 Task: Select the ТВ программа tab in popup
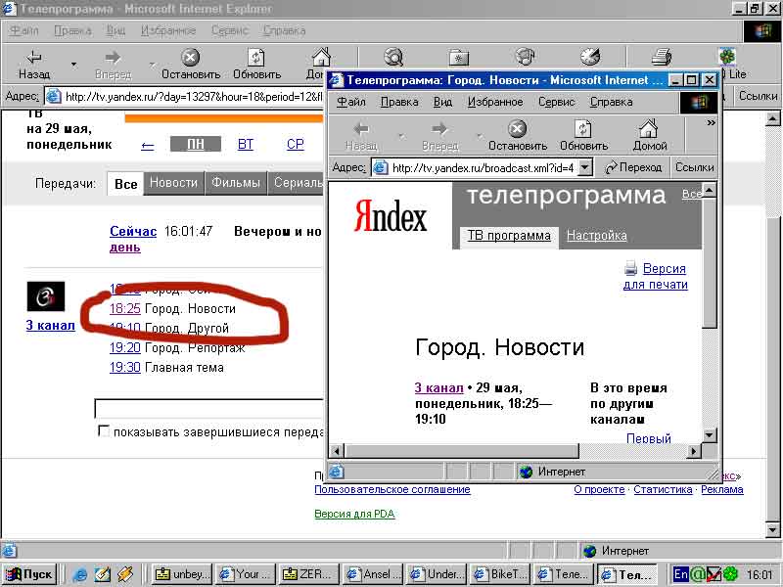[509, 235]
